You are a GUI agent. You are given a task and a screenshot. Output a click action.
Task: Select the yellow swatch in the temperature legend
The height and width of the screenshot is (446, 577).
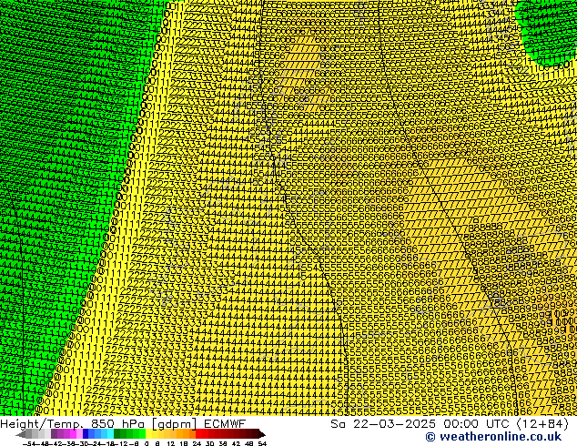point(148,434)
